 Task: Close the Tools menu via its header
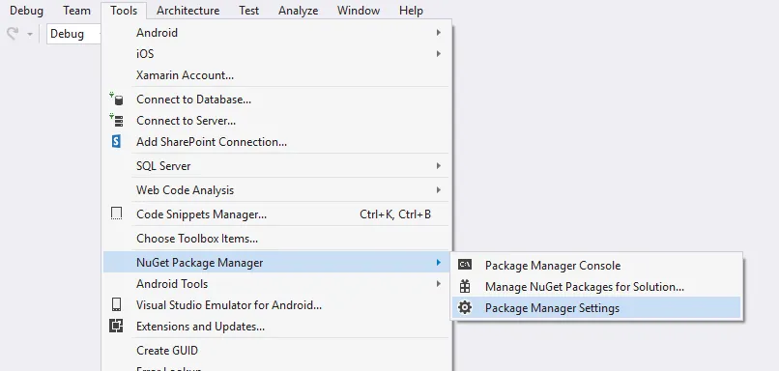pyautogui.click(x=124, y=11)
